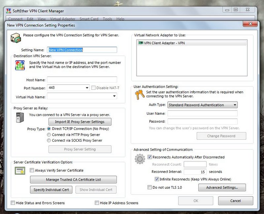Screen dimensions: 264x214
Task: Select Connect via SOCKS Proxy Server
Action: coord(49,140)
